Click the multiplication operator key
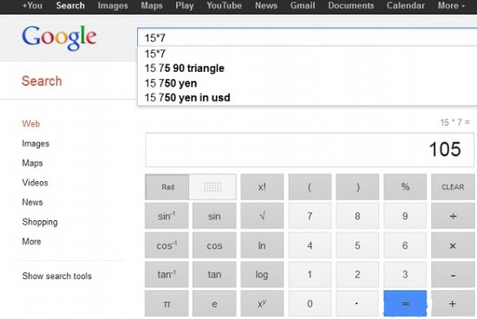 tap(453, 245)
